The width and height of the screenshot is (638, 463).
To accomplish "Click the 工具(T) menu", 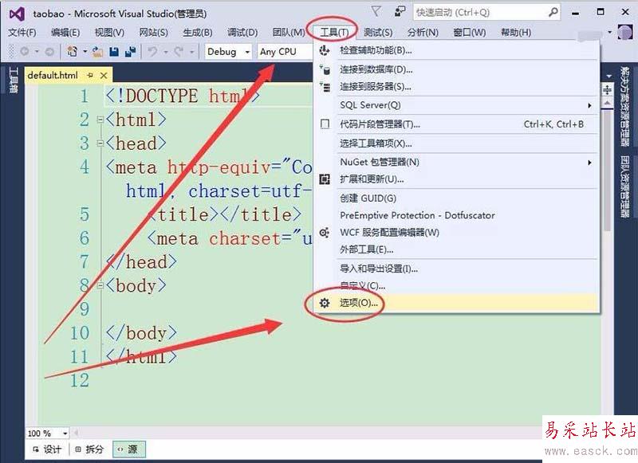I will (334, 32).
